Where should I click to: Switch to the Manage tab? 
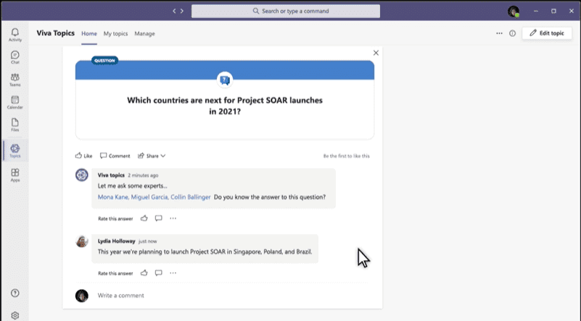coord(144,33)
